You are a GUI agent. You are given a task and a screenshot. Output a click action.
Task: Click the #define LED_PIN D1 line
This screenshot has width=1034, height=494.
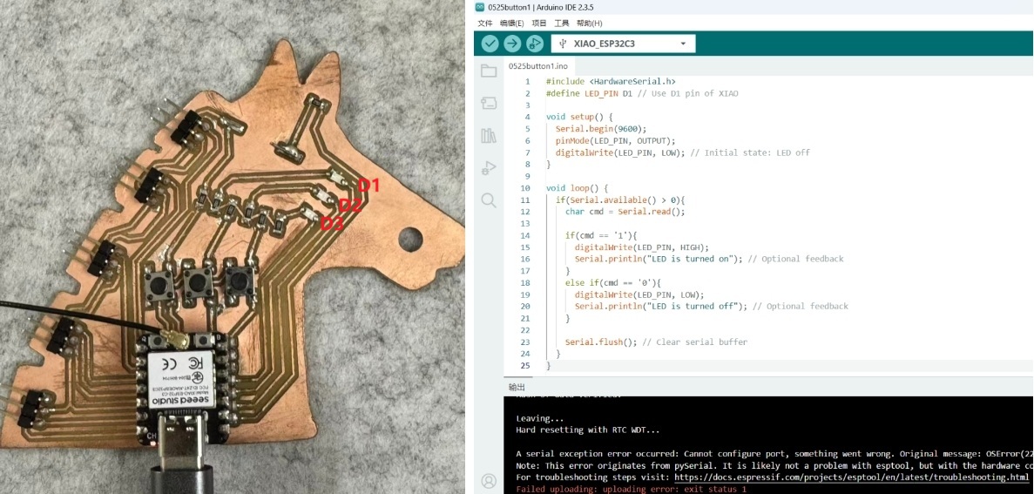[x=642, y=93]
